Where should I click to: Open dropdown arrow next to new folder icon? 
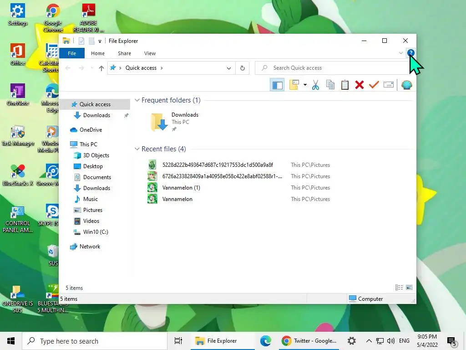point(305,85)
